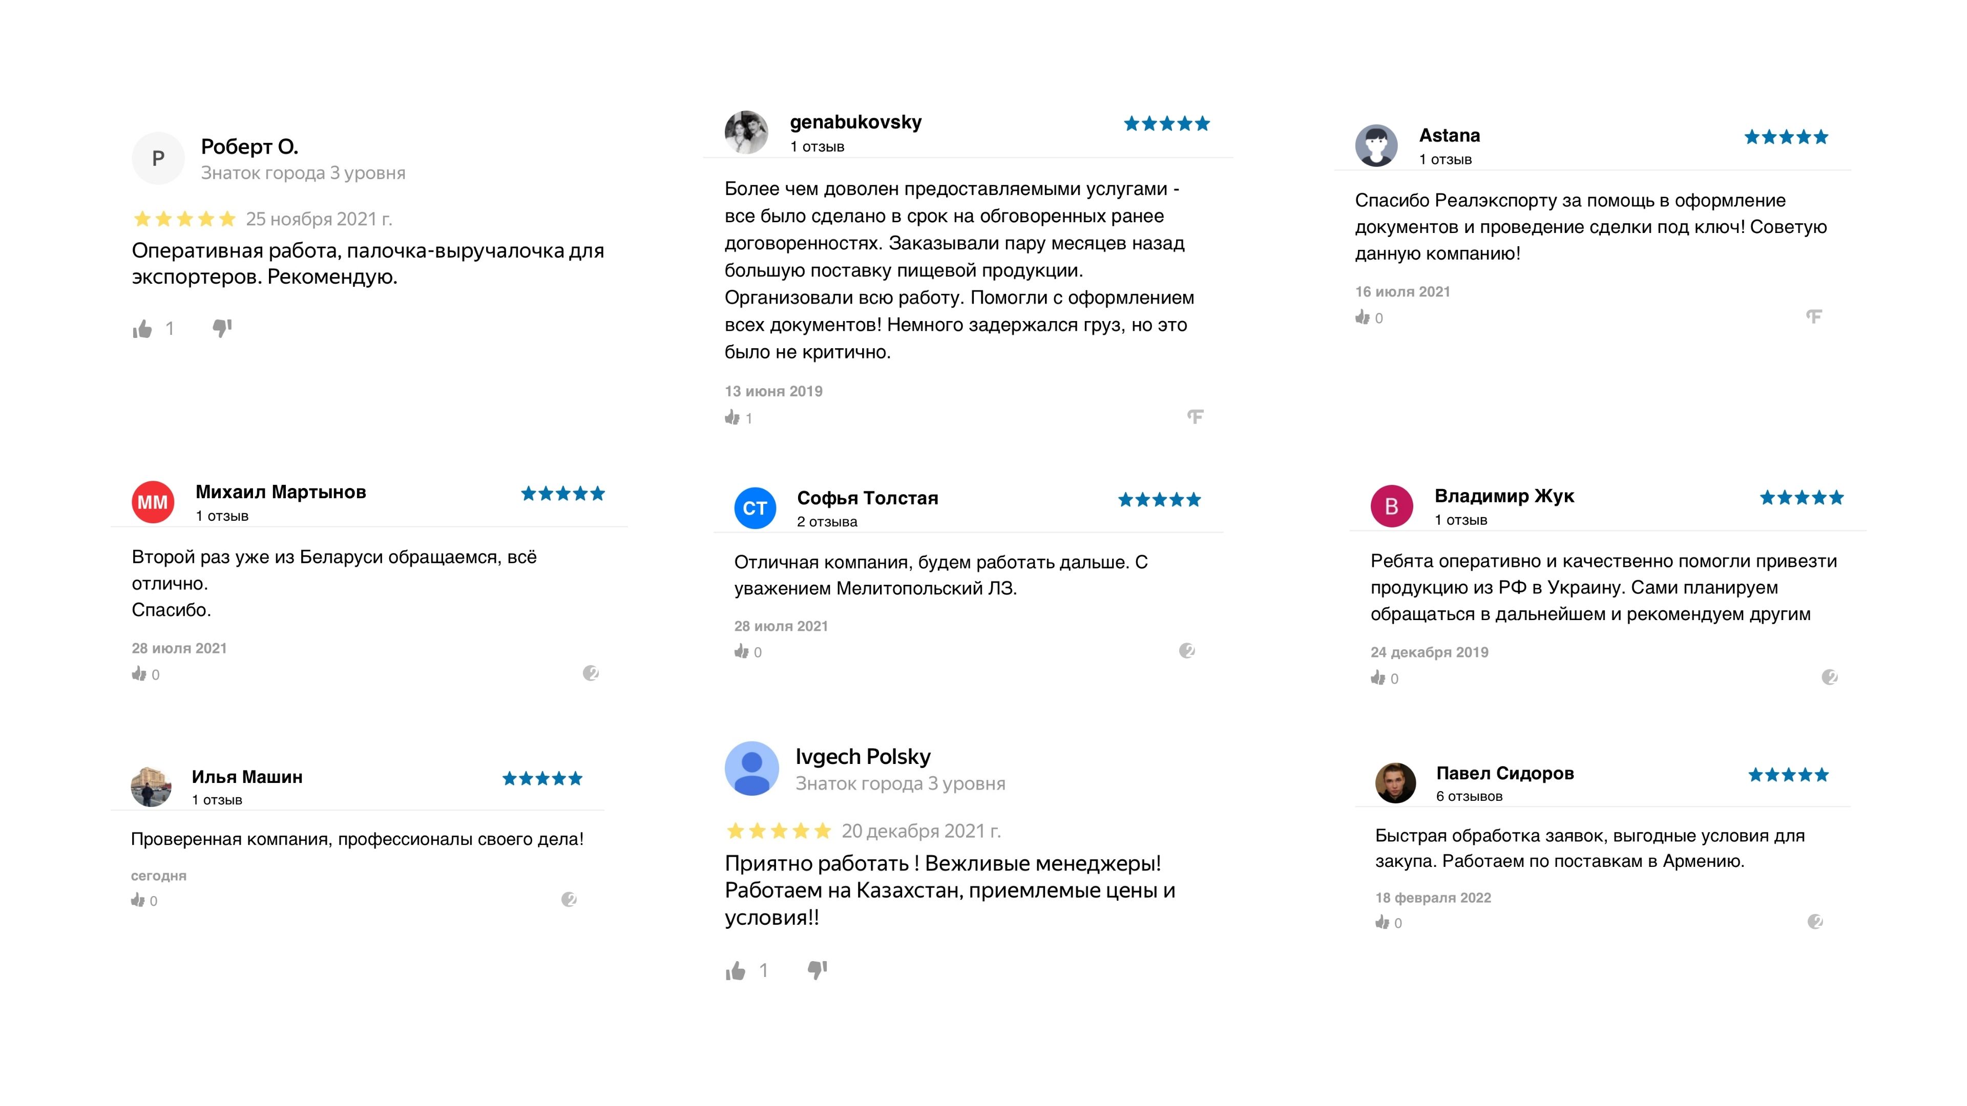Open Софья Толстая's profile via name
This screenshot has width=1967, height=1106.
tap(867, 498)
